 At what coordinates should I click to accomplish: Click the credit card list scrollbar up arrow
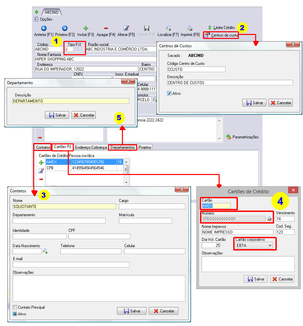(126, 162)
